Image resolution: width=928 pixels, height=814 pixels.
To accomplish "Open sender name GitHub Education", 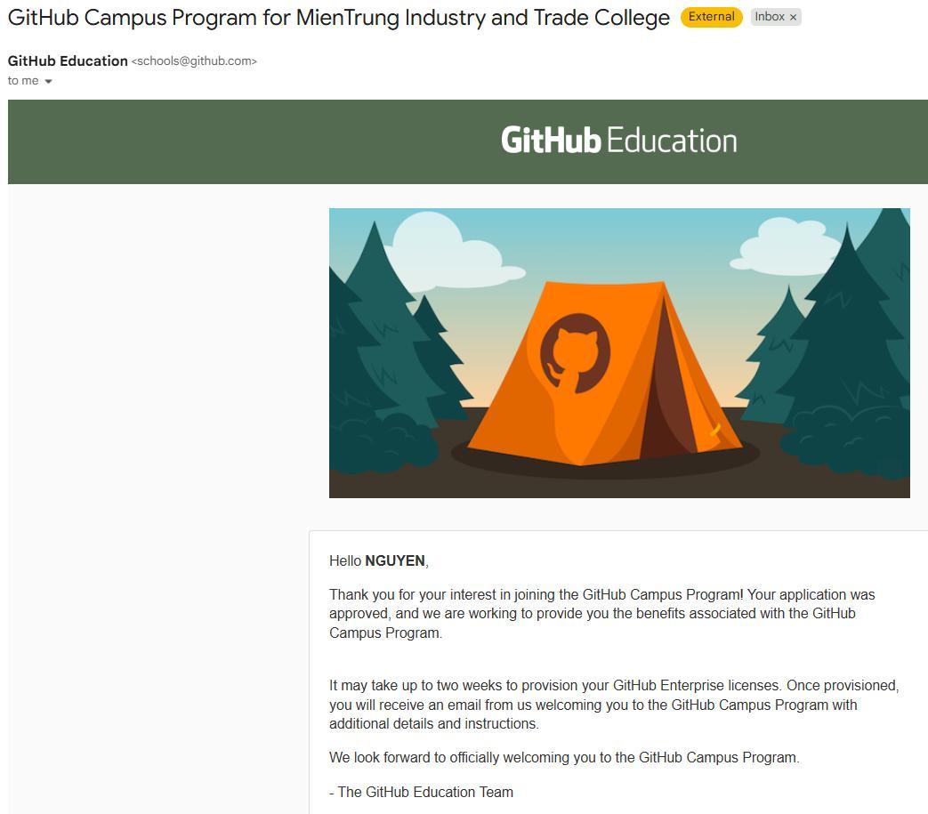I will pyautogui.click(x=68, y=61).
